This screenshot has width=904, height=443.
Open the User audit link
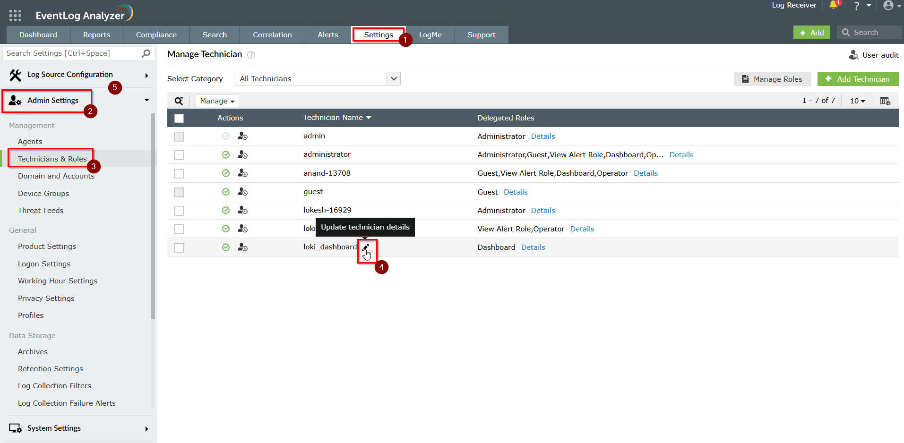(x=874, y=55)
